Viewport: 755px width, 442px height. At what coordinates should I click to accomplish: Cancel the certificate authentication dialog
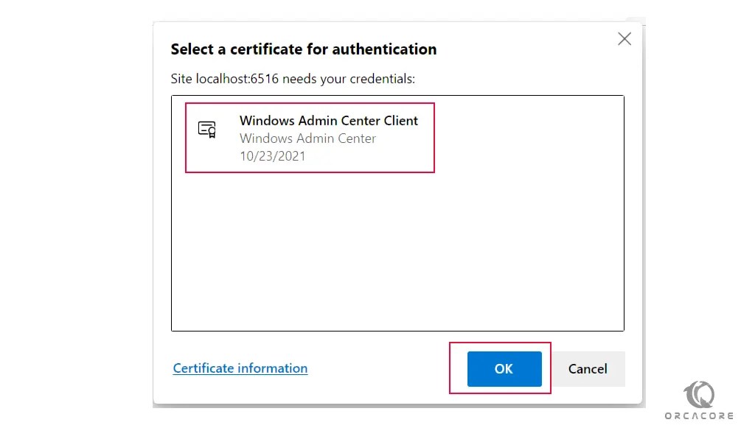[x=588, y=369]
